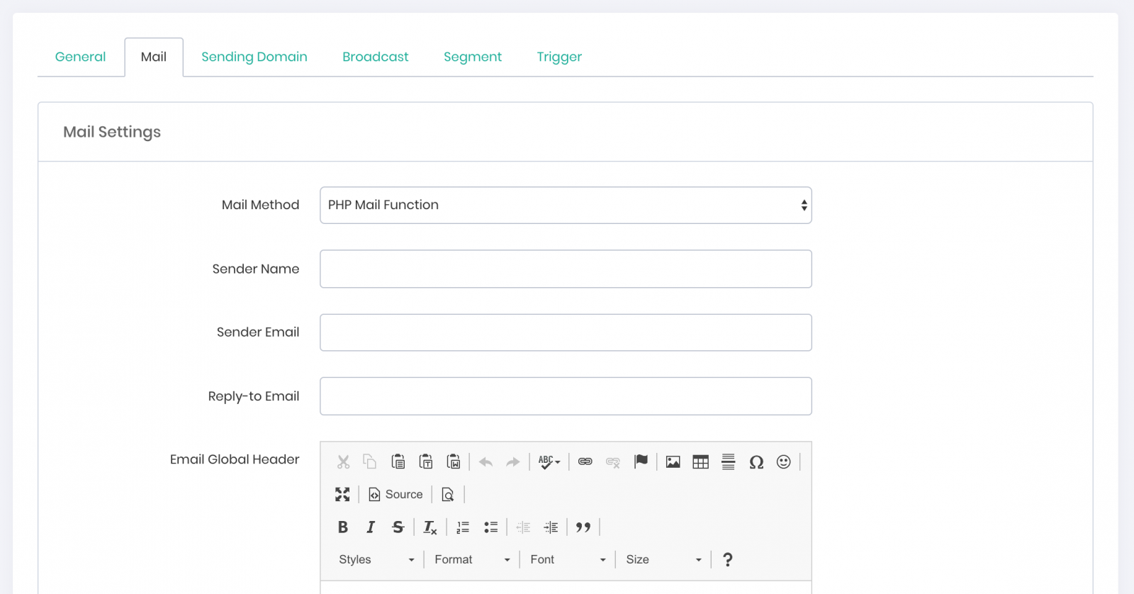Click the Omega special character icon
The height and width of the screenshot is (594, 1134).
coord(756,462)
